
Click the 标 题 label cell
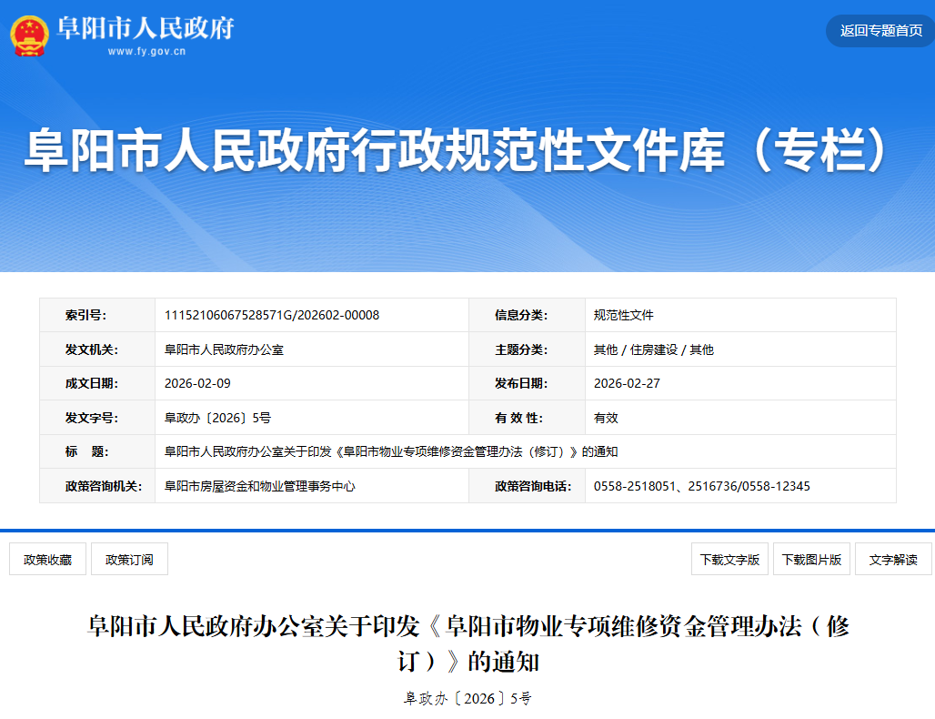point(97,451)
